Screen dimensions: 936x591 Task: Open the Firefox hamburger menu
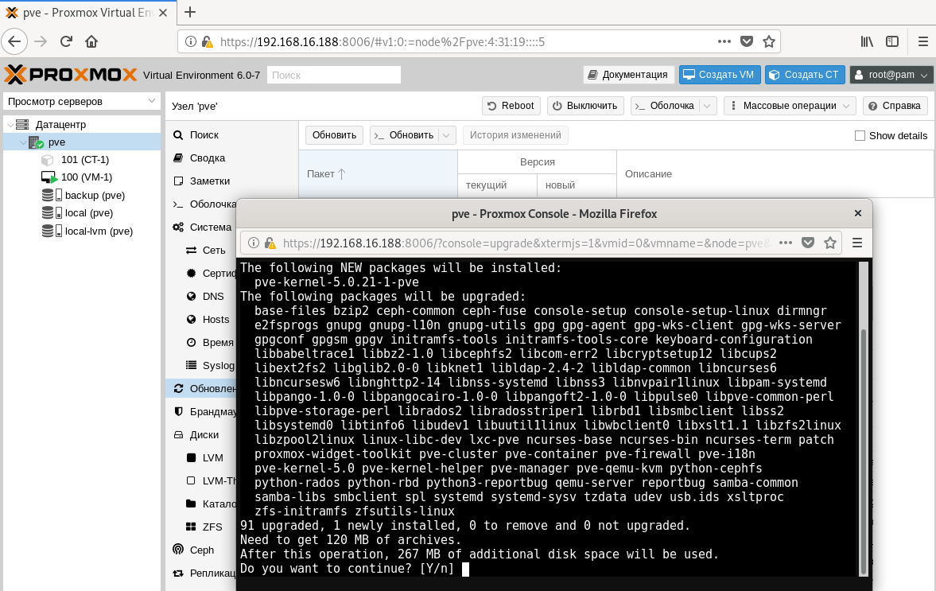tap(922, 41)
